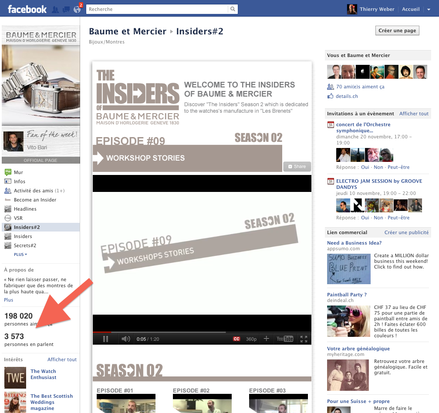Answer Non to the concert invitation
439x413 pixels.
378,167
